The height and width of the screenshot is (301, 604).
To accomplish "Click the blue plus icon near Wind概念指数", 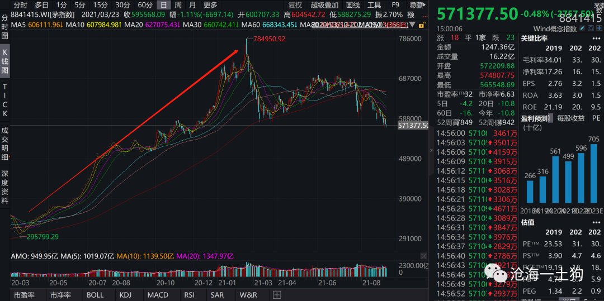I will (598, 29).
